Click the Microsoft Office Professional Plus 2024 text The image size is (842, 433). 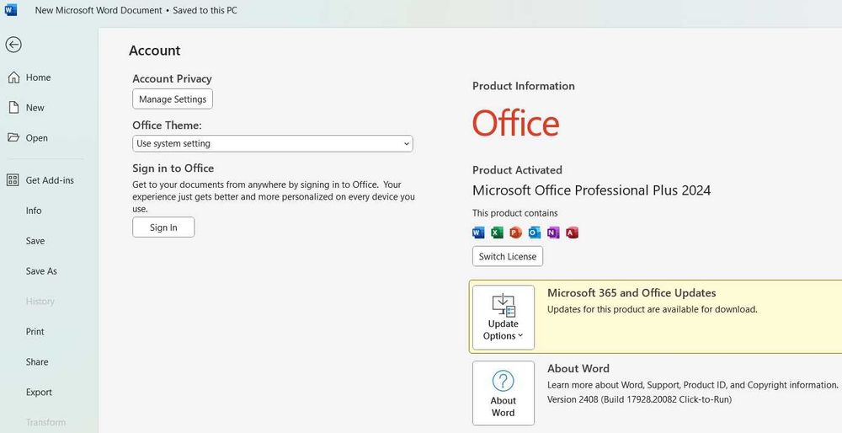(591, 190)
